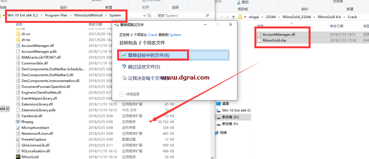Select DevComponents.Instrumentation.dll file icon
Screen dimensions: 369x159
(x=18, y=81)
